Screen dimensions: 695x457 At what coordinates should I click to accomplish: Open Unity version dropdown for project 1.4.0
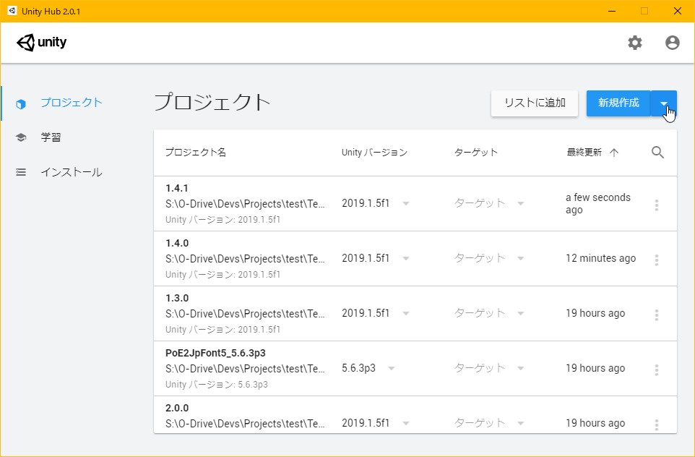coord(405,258)
